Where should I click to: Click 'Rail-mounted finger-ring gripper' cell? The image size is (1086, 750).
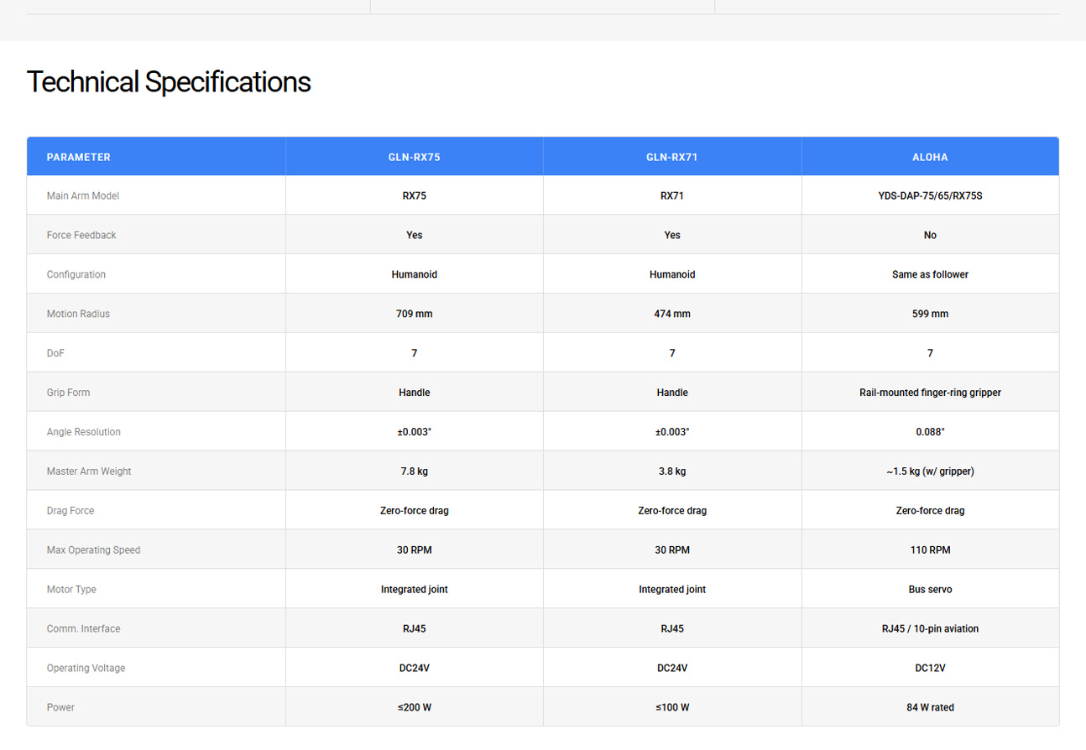click(930, 393)
